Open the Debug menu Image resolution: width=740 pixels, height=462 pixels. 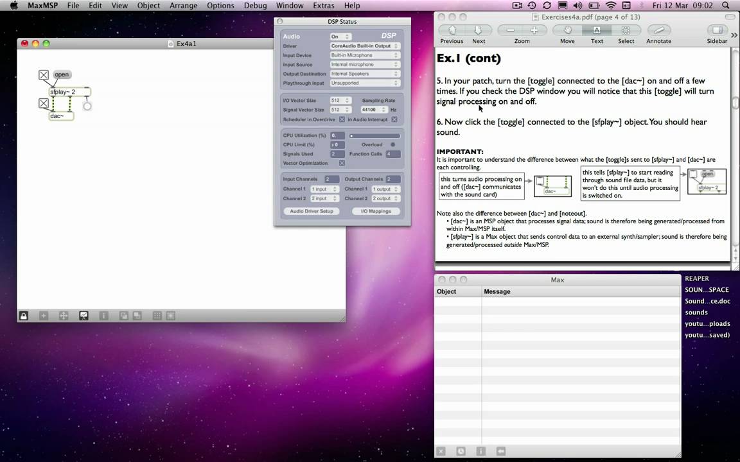click(255, 5)
